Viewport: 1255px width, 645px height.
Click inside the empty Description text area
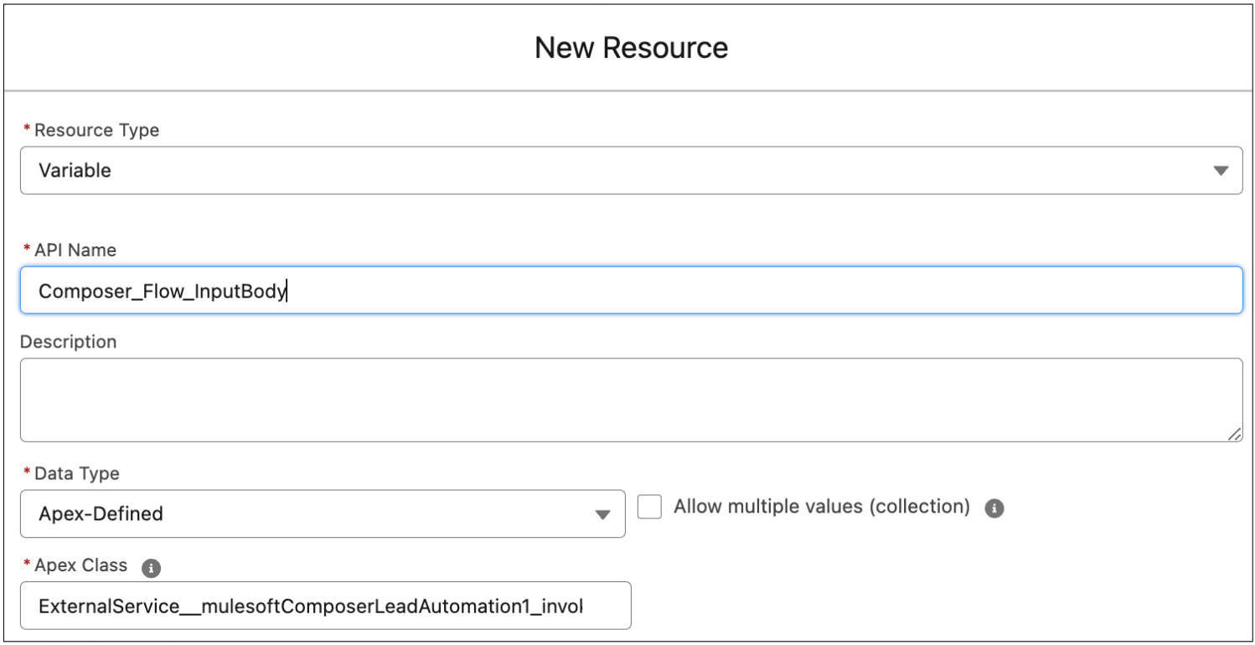click(x=631, y=400)
